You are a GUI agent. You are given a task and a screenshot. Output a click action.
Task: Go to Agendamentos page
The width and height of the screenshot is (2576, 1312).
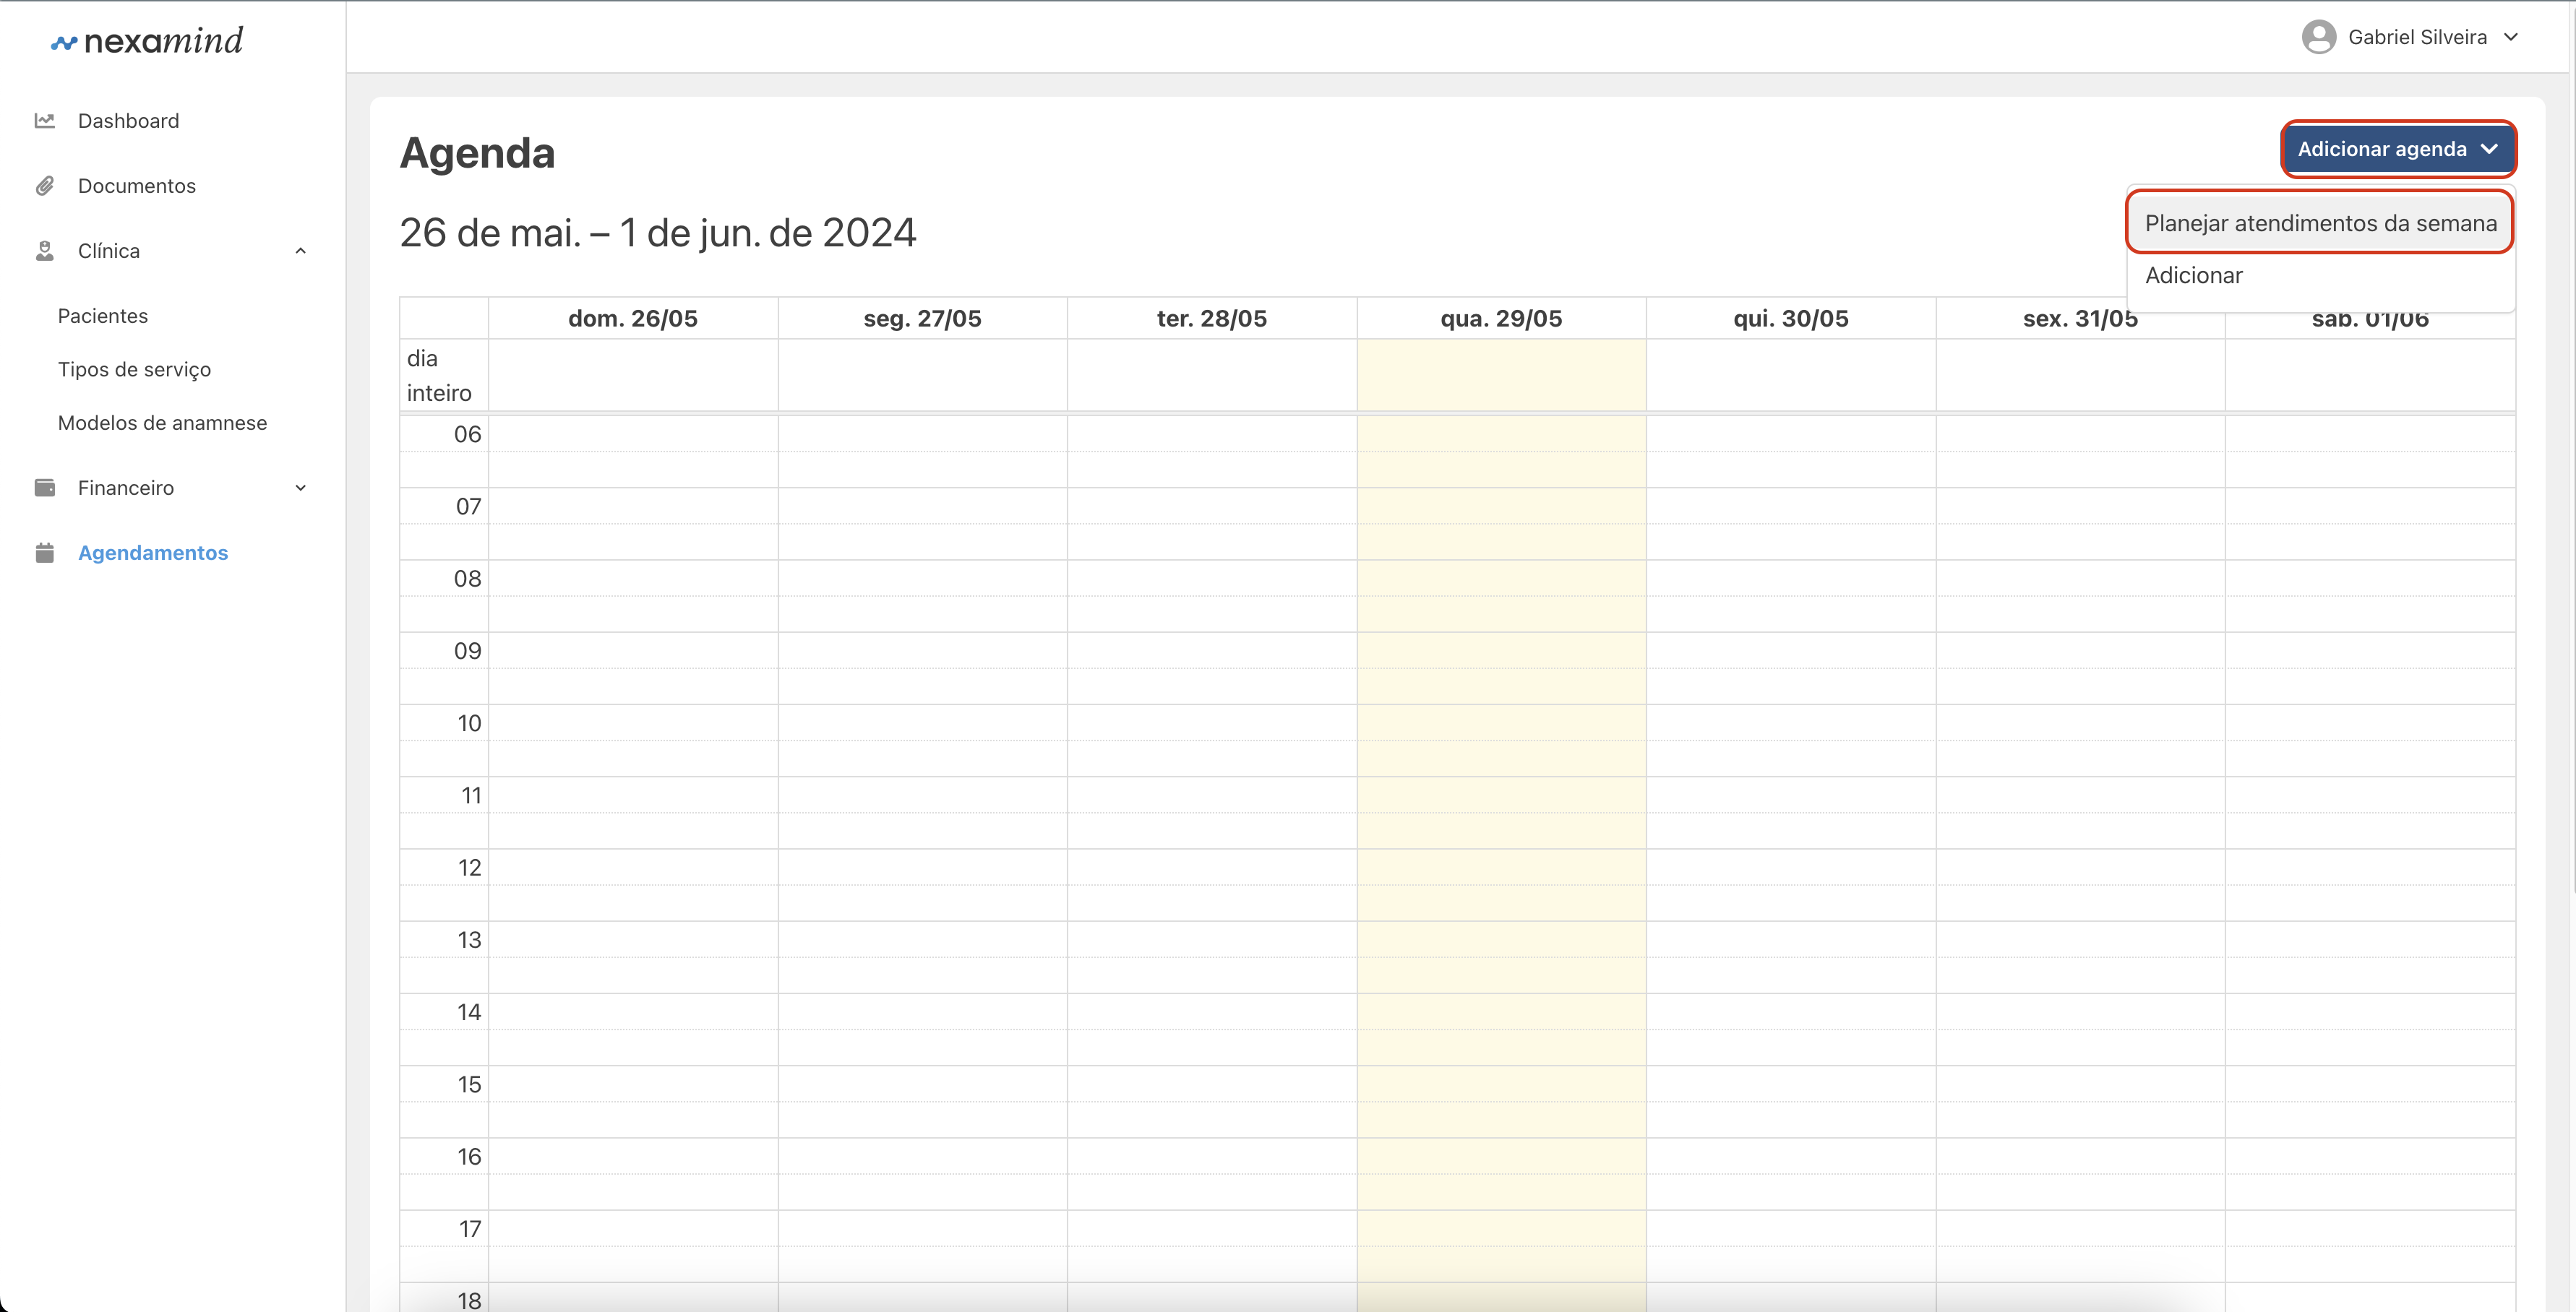[x=153, y=553]
